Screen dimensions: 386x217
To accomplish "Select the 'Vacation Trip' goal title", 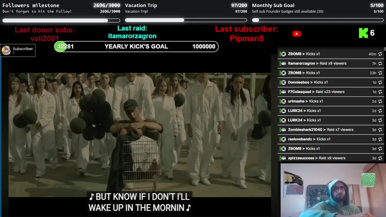I will click(x=141, y=5).
